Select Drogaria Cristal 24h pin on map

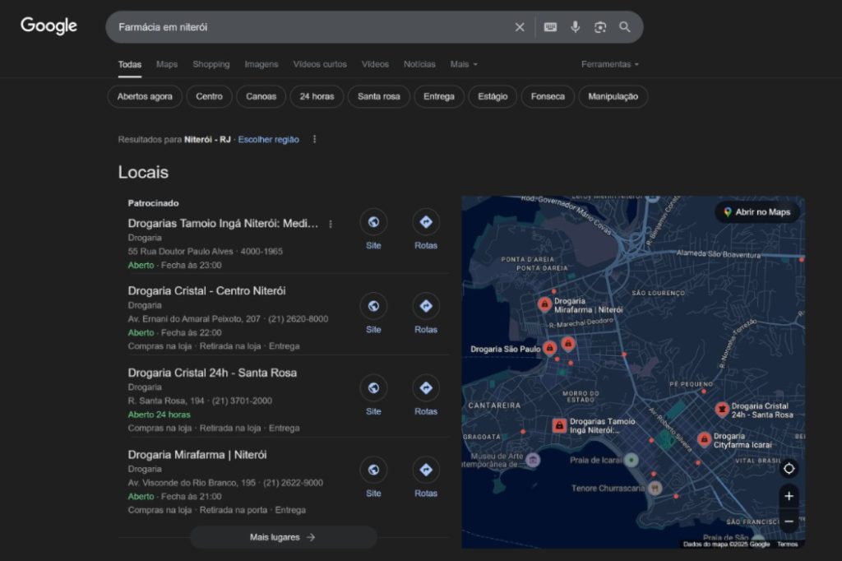(722, 410)
